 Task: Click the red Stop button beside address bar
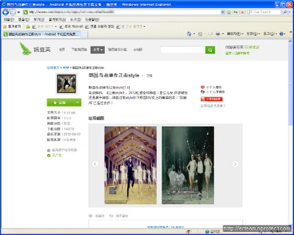pyautogui.click(x=242, y=12)
